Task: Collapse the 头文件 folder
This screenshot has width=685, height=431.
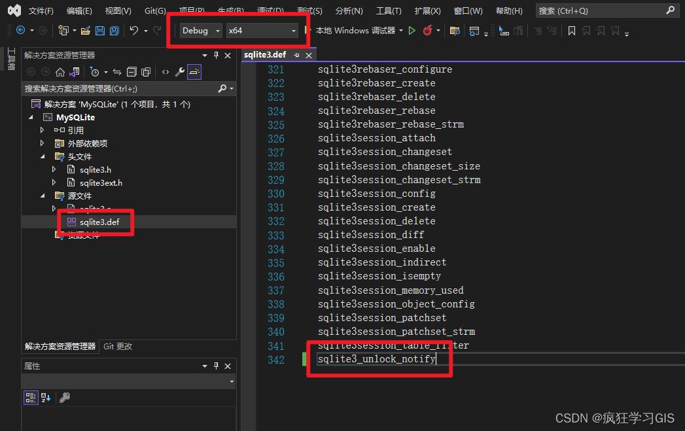Action: click(43, 157)
